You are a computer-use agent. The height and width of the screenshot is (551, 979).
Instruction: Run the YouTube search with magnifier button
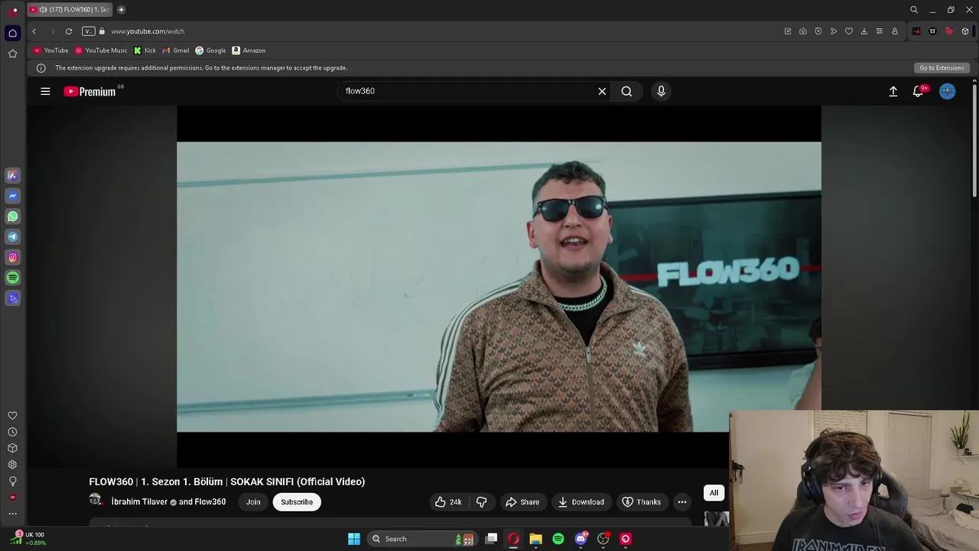(x=626, y=91)
